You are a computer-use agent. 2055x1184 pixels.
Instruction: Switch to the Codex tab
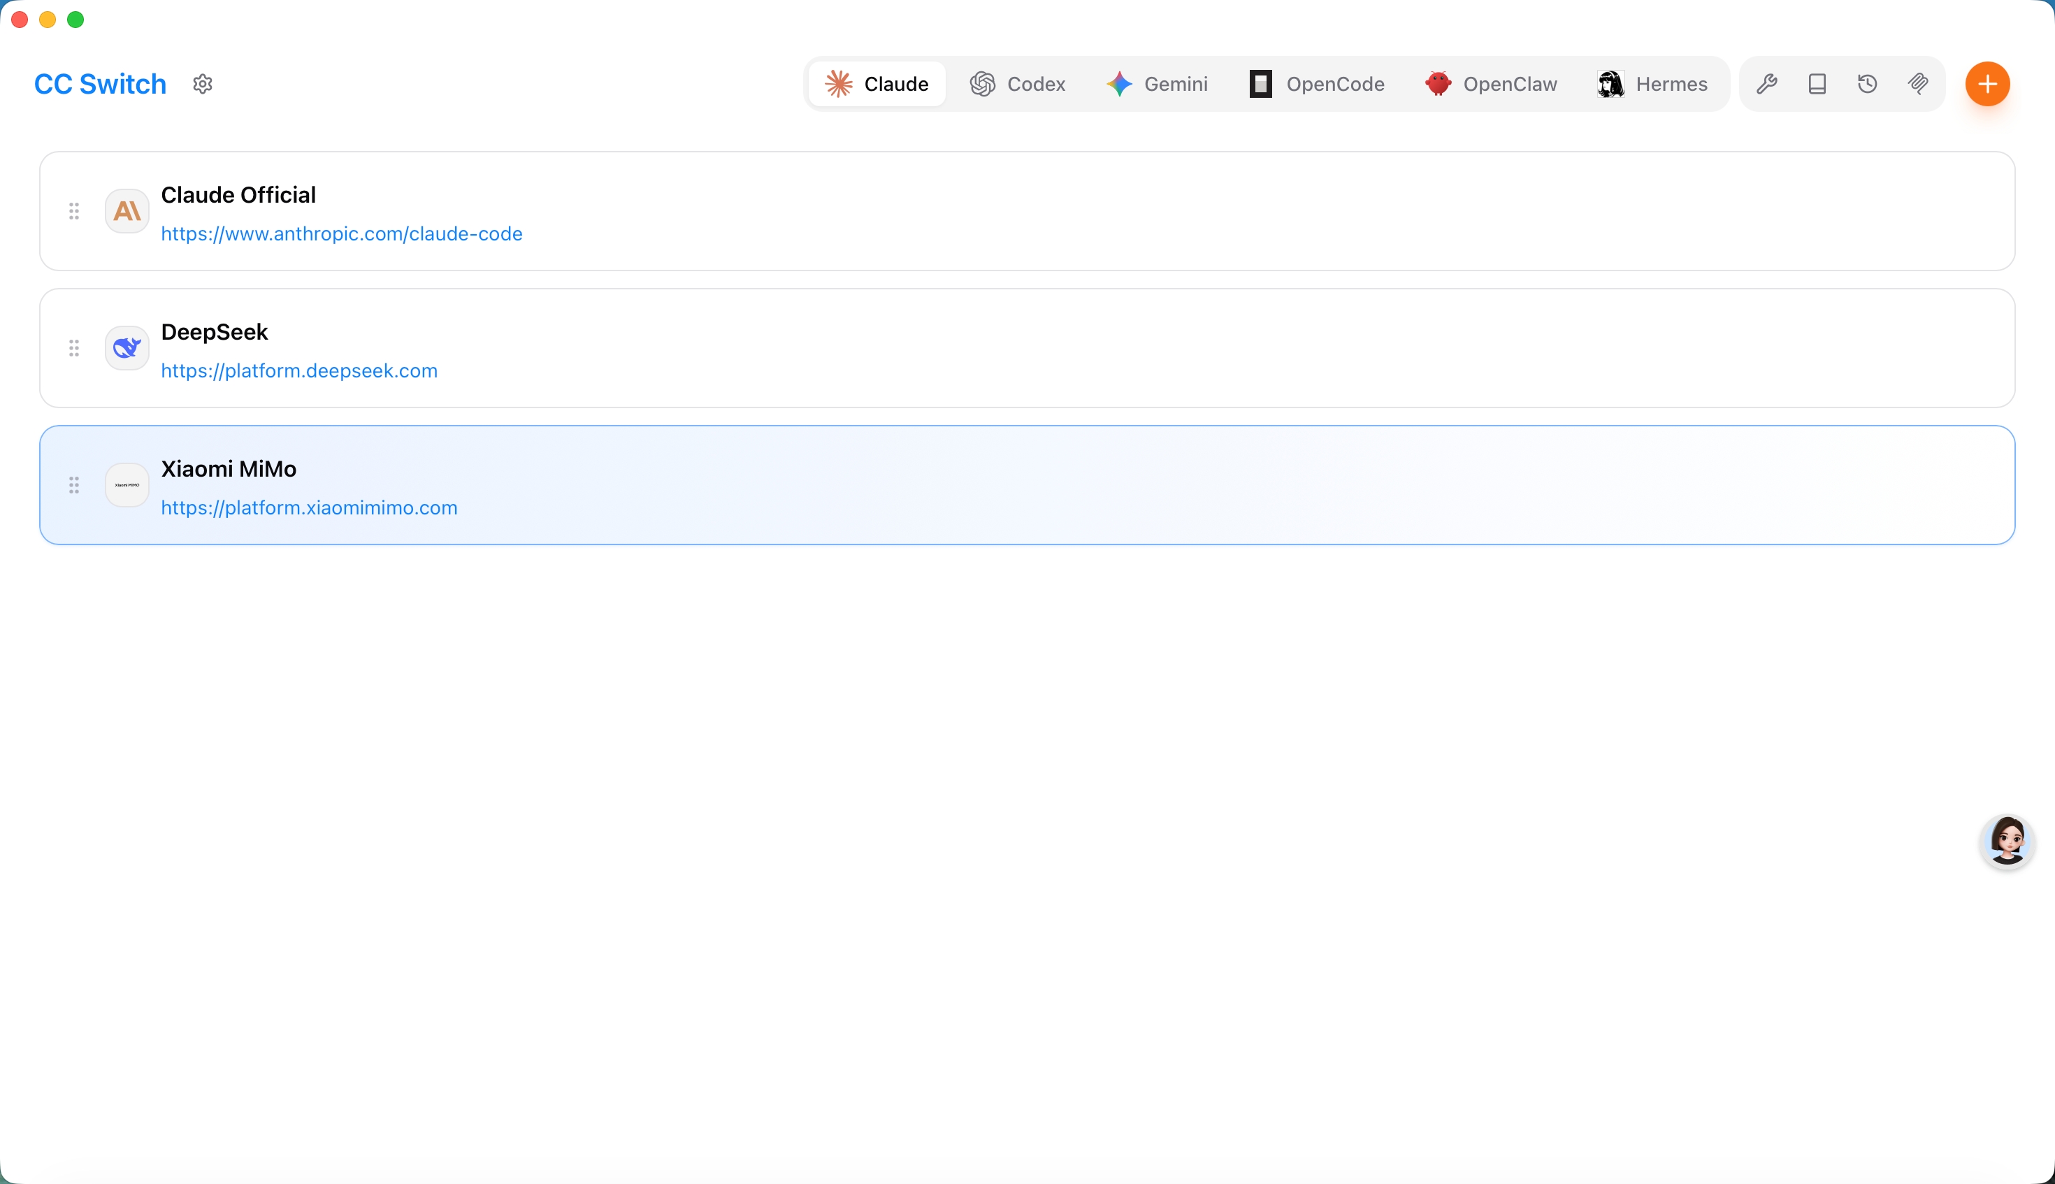click(1017, 84)
